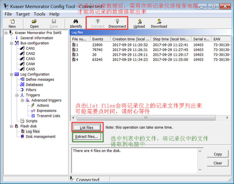Click the Identify binoculars icon
This screenshot has width=234, height=184.
tap(76, 21)
